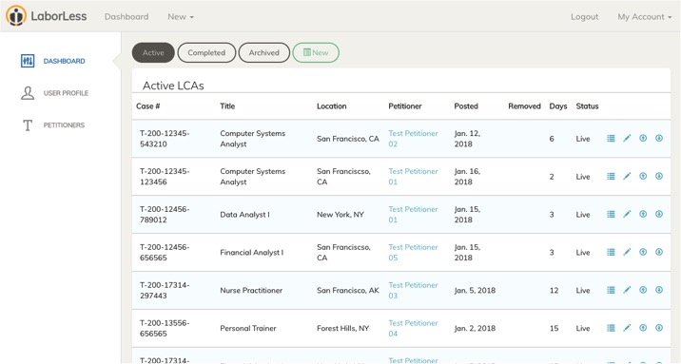Click pencil edit icon in Nurse Practitioner row

[x=627, y=290]
